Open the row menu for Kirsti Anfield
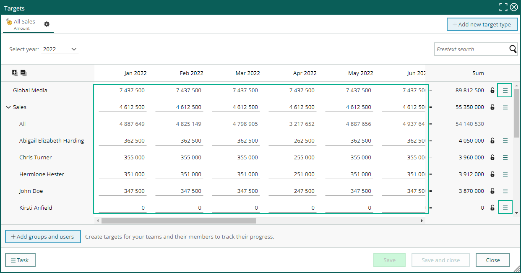Screen dimensions: 521x273 coord(505,208)
